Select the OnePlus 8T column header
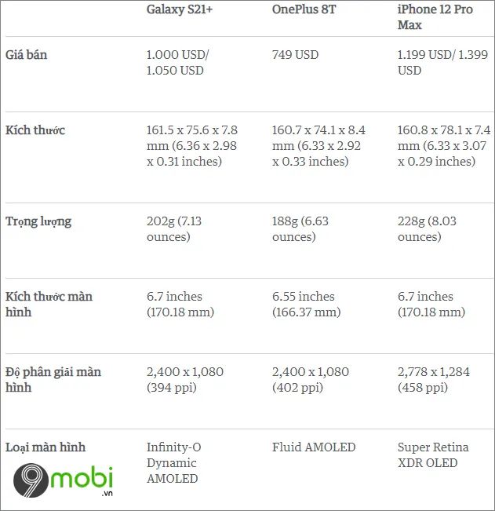This screenshot has width=495, height=511. click(x=304, y=9)
